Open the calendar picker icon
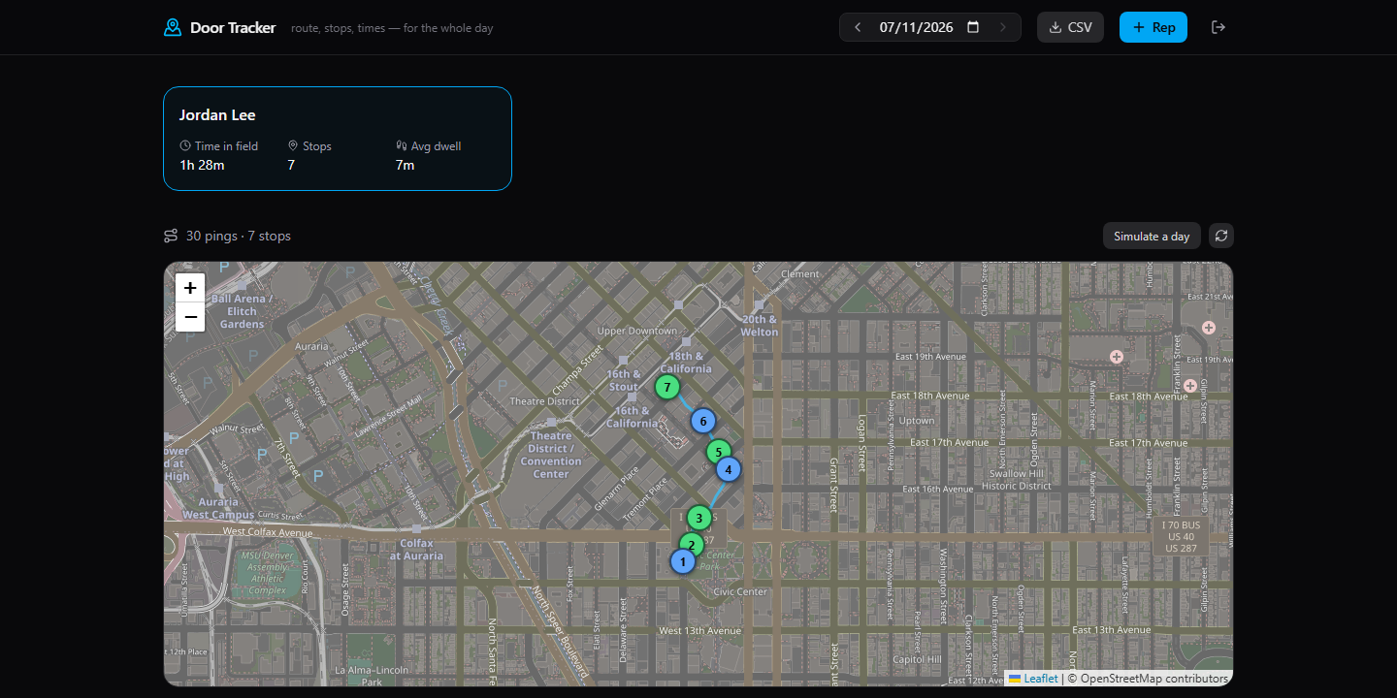Viewport: 1397px width, 698px height. click(x=973, y=27)
